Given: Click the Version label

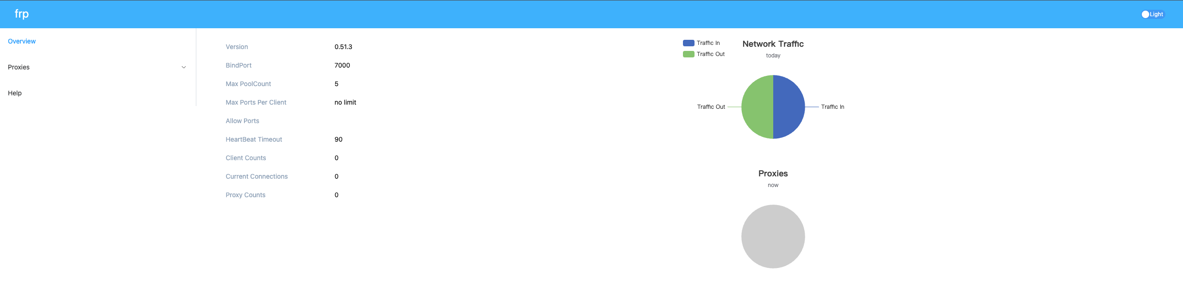Looking at the screenshot, I should coord(237,47).
